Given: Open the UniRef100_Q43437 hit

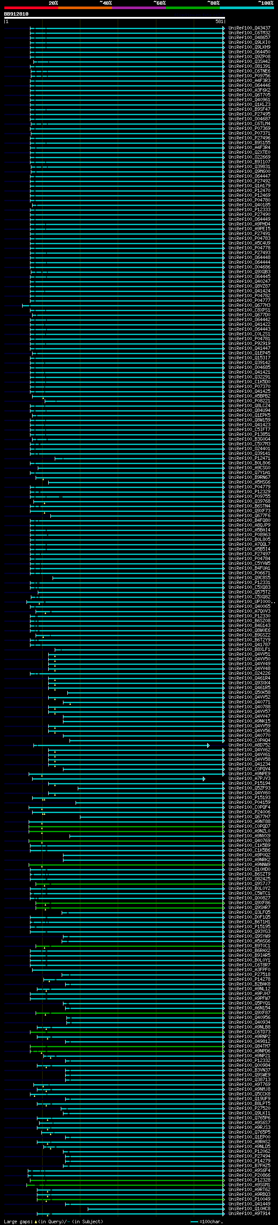Looking at the screenshot, I should 249,28.
